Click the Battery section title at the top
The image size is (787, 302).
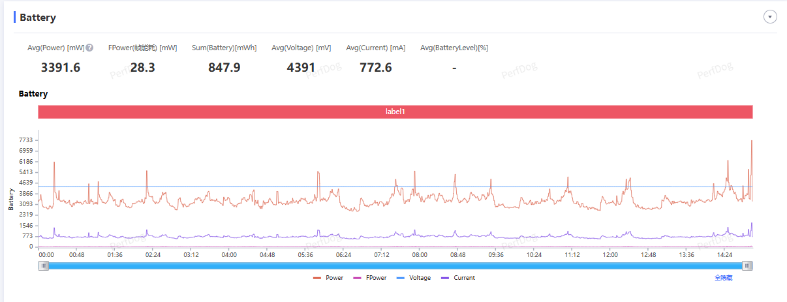click(38, 18)
